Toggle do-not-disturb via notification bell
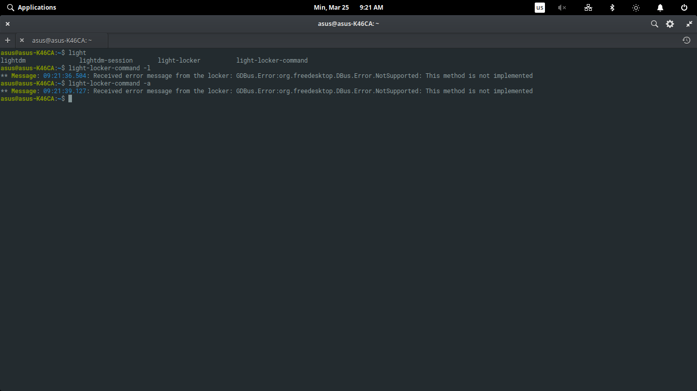The width and height of the screenshot is (697, 391). (x=660, y=7)
